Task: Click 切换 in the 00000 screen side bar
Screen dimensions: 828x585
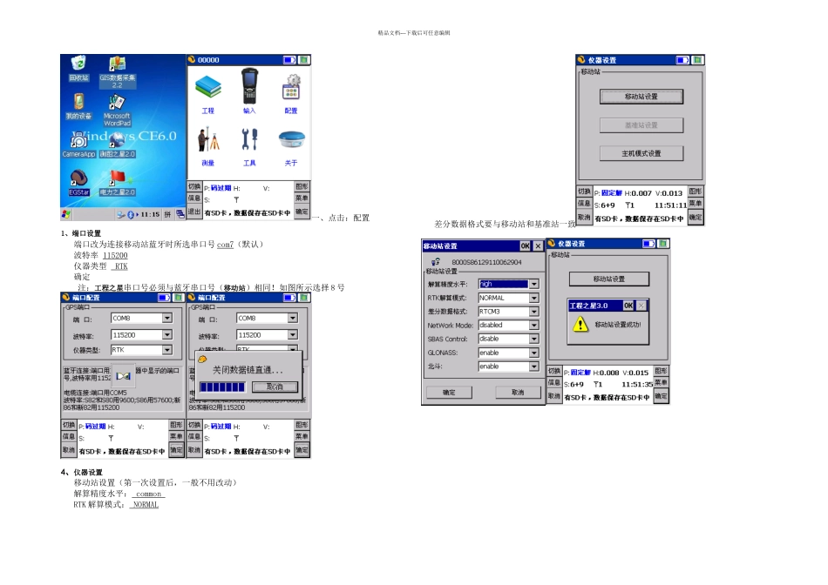Action: pos(194,186)
